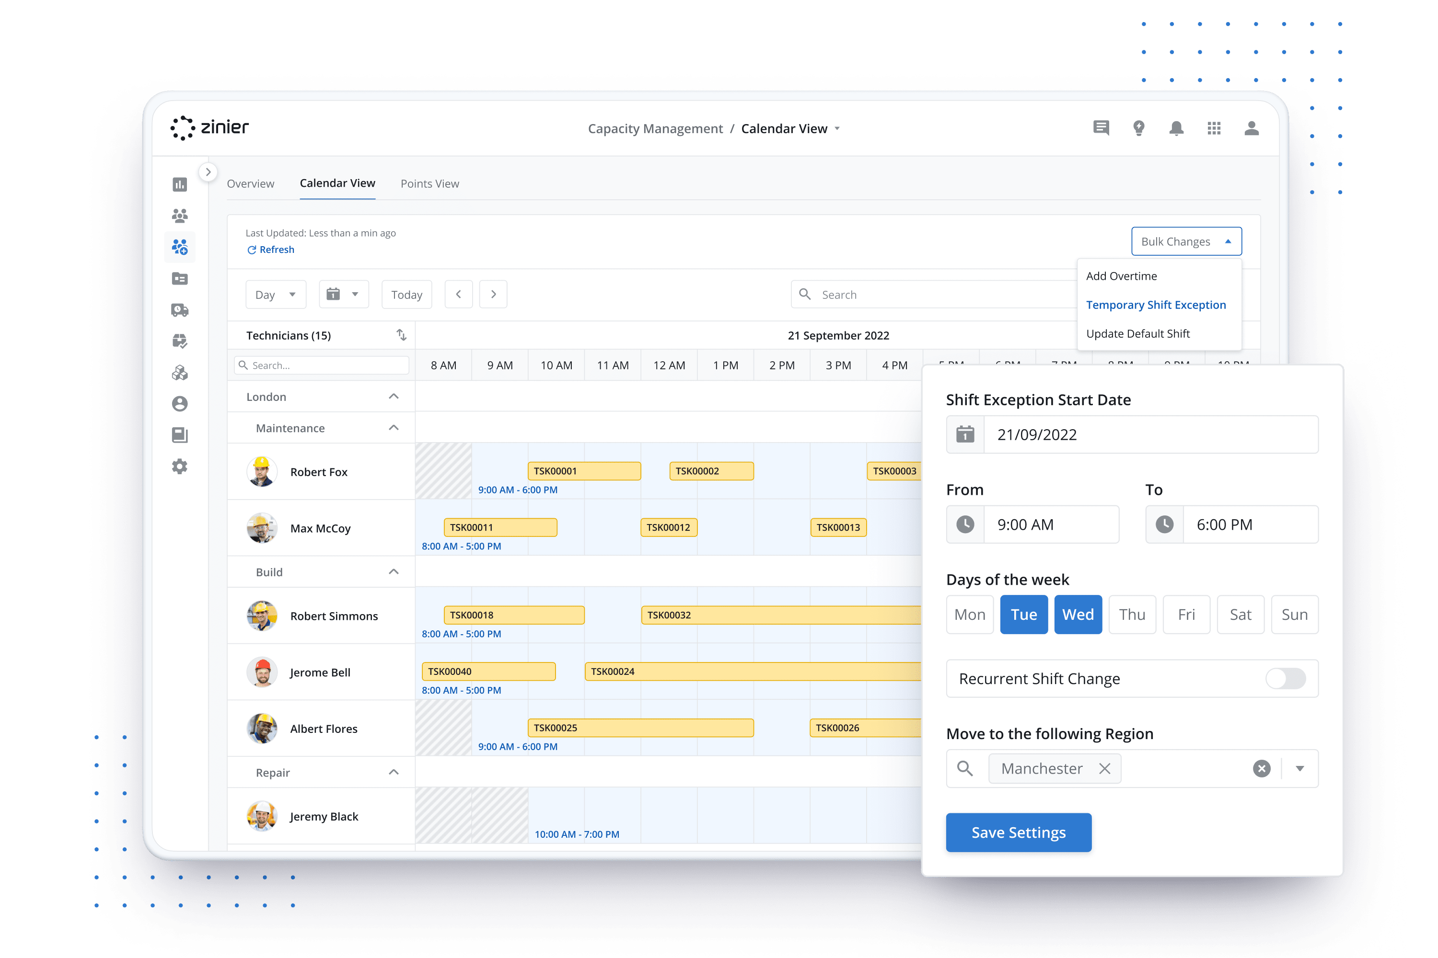Click the Save Settings button

(1018, 832)
